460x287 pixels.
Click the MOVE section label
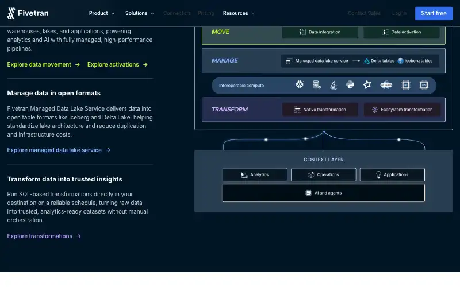(x=220, y=32)
